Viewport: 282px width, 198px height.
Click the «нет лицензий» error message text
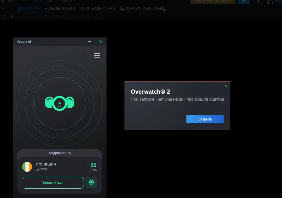pyautogui.click(x=177, y=99)
